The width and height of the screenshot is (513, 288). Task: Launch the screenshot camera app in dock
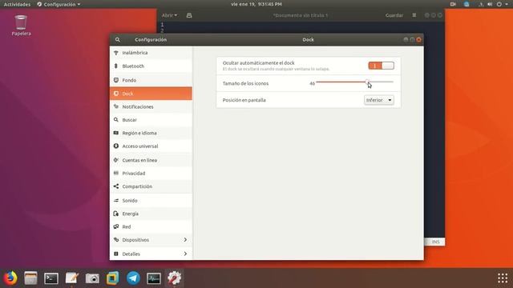tap(92, 278)
